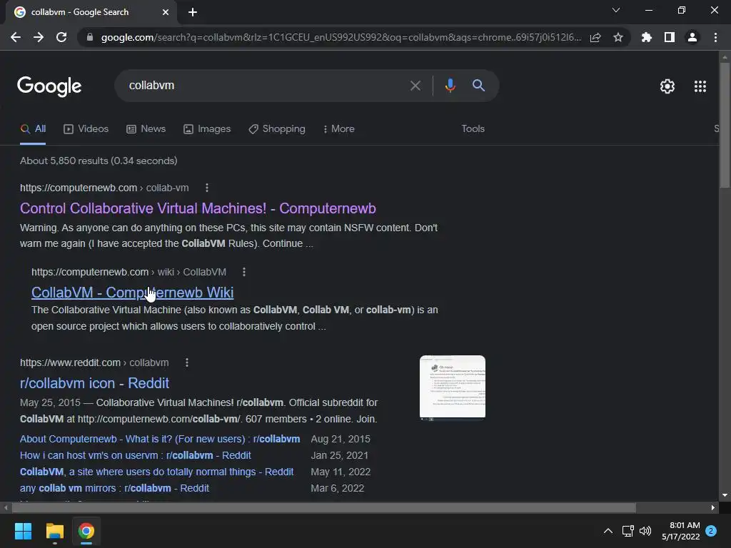Image resolution: width=731 pixels, height=548 pixels.
Task: Open result options next to reddit collabvm
Action: coord(187,362)
